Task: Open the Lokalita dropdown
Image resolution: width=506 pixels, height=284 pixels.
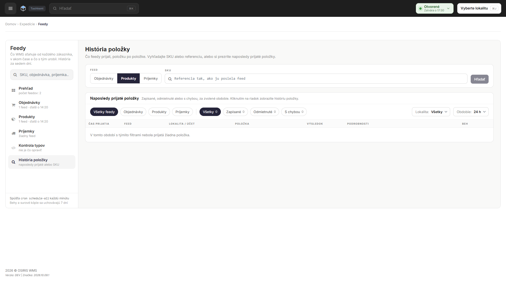Action: click(x=431, y=112)
